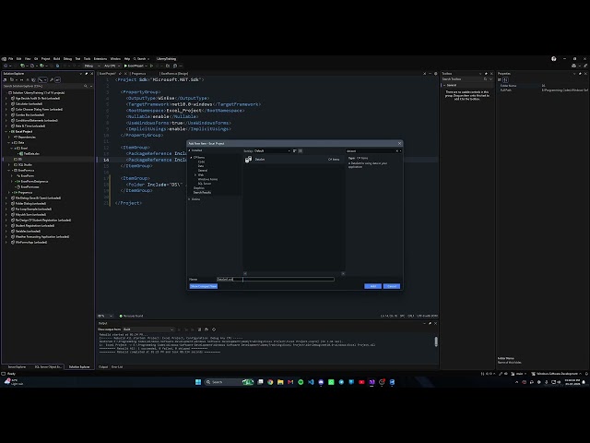Select the SQL Studio folder
Viewport: 590px width, 443px height.
click(25, 164)
